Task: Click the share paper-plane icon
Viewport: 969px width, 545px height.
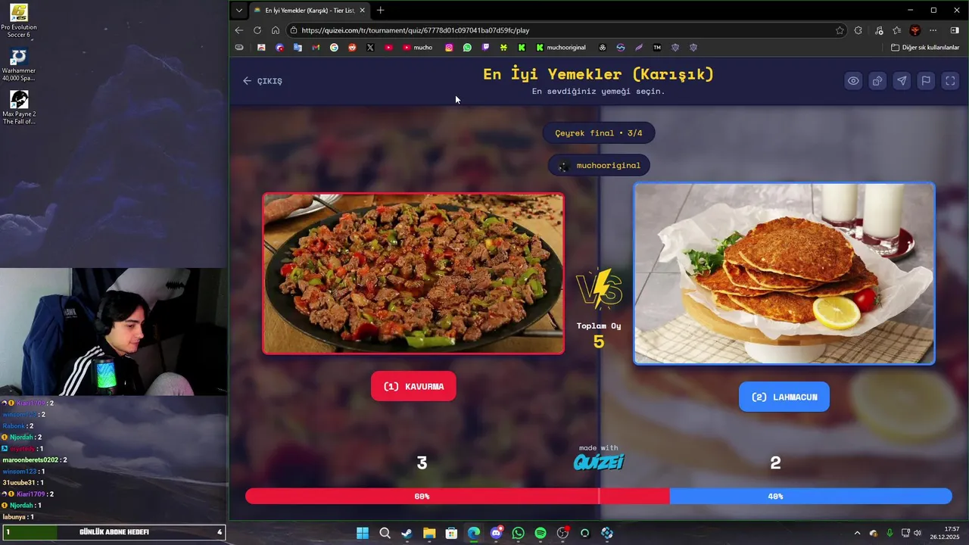Action: point(902,81)
